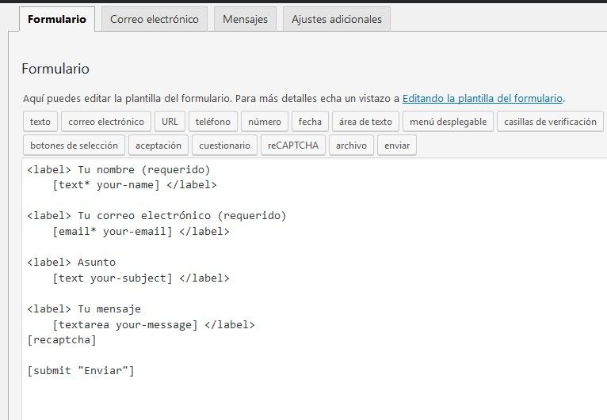Insert a cuestionario tag

[x=224, y=146]
